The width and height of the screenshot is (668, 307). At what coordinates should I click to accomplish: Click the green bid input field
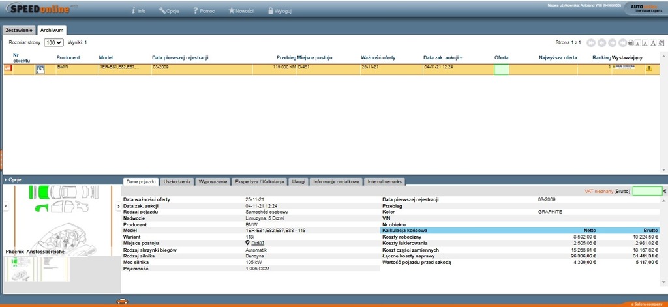point(646,191)
